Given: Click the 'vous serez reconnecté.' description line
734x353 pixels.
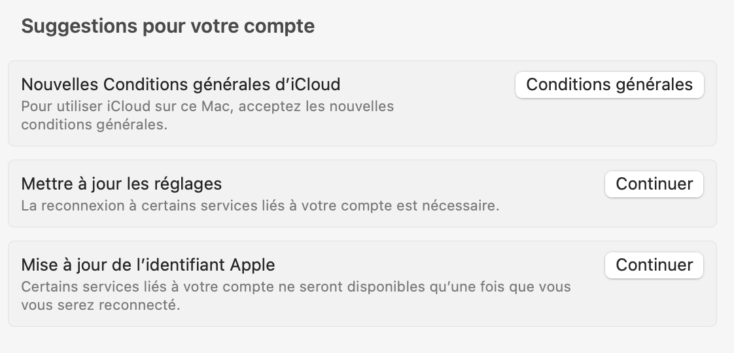Looking at the screenshot, I should [x=100, y=305].
